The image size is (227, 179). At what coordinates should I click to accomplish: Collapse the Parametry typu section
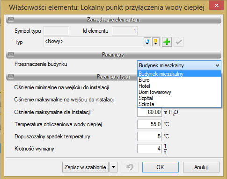[x=11, y=76]
